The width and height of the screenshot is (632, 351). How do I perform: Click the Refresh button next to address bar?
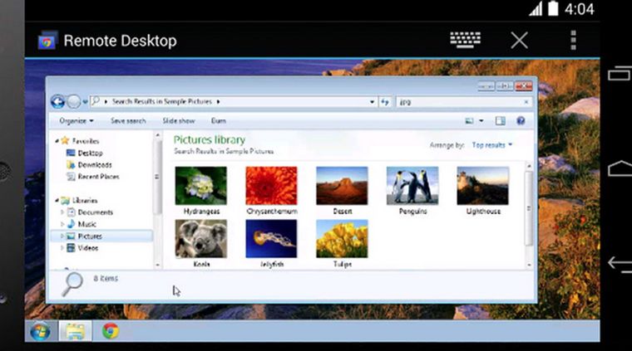(x=385, y=102)
